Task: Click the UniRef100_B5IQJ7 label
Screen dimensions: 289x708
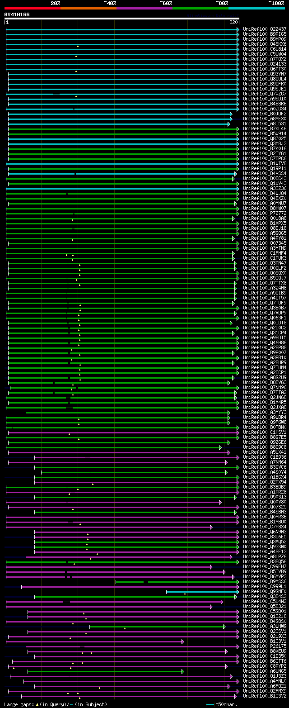Action: pyautogui.click(x=265, y=278)
